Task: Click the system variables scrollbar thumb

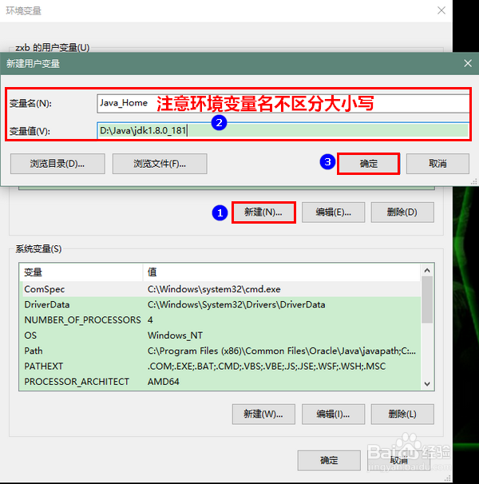Action: pos(427,300)
